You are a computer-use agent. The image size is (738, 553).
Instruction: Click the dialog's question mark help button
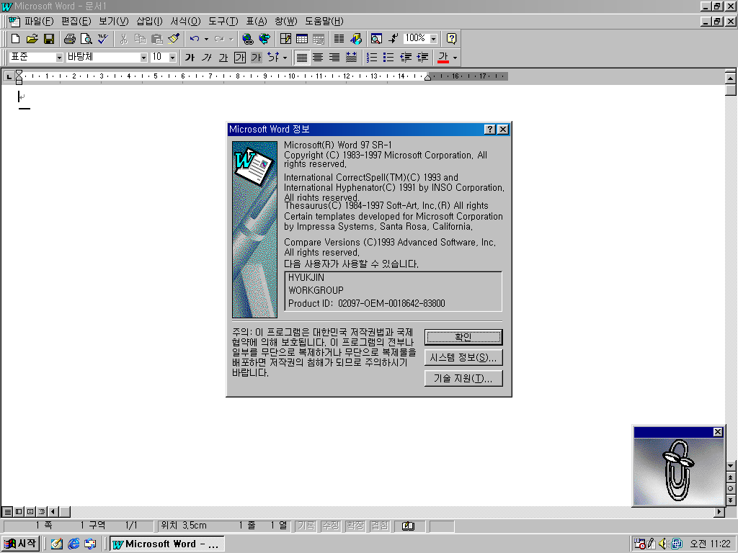[x=490, y=130]
